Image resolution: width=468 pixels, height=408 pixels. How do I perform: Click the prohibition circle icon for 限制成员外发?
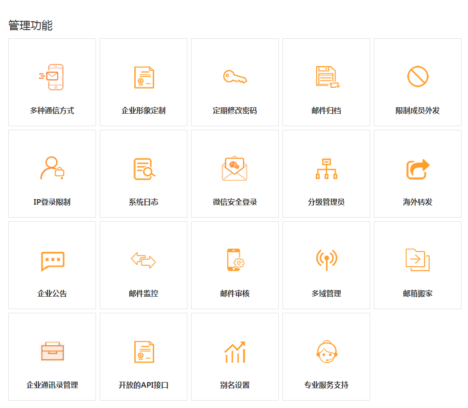click(418, 77)
